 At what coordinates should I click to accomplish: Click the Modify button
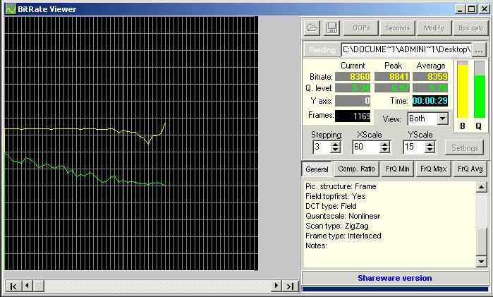coord(434,28)
